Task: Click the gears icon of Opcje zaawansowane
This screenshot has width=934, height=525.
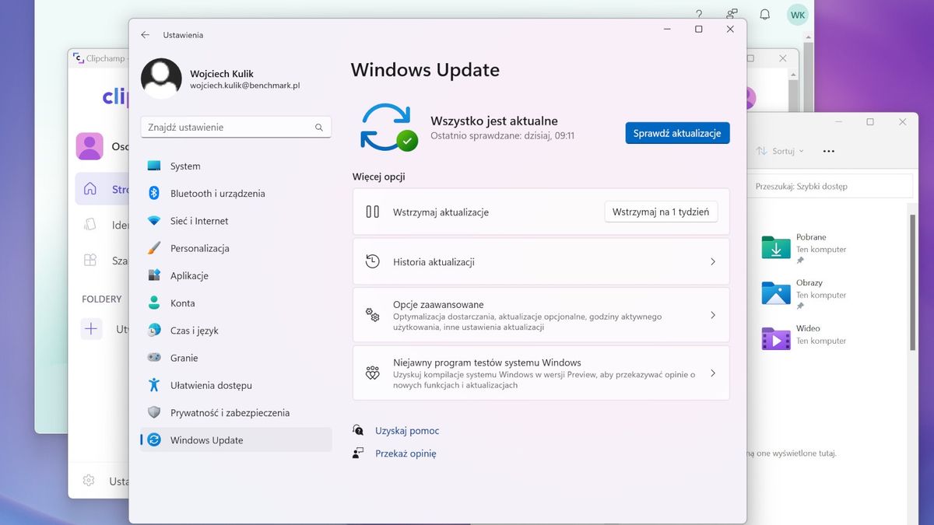Action: (373, 315)
